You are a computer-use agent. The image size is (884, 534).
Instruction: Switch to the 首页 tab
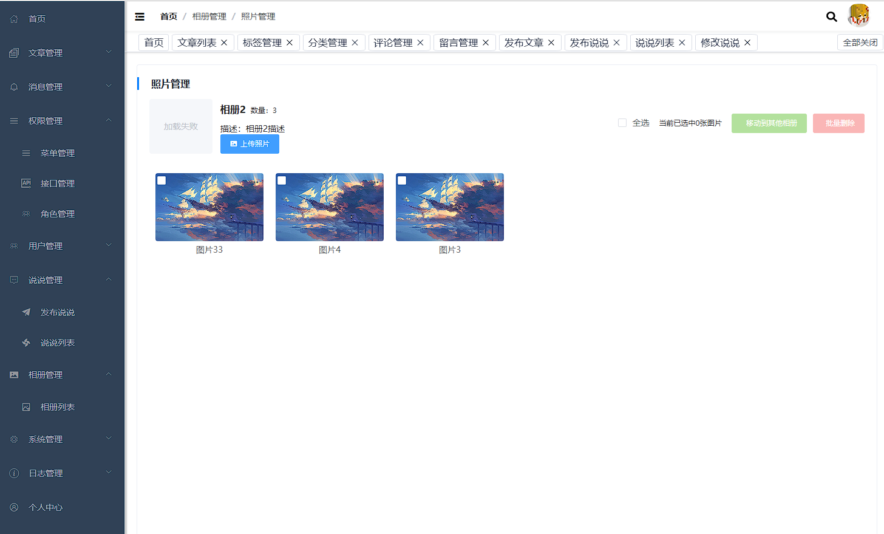tap(154, 43)
